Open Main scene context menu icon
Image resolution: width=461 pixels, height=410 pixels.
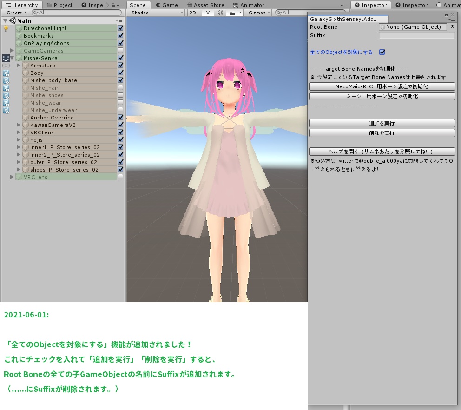tap(119, 20)
